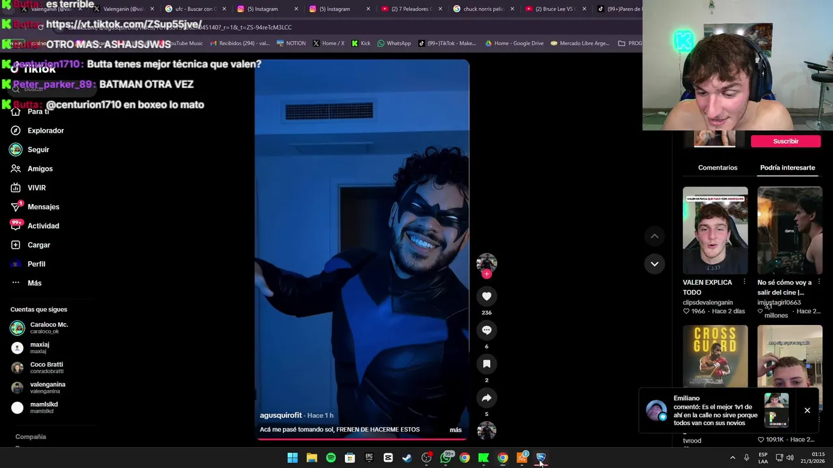The image size is (833, 468).
Task: Open Para ti feed in sidebar
Action: (x=30, y=112)
